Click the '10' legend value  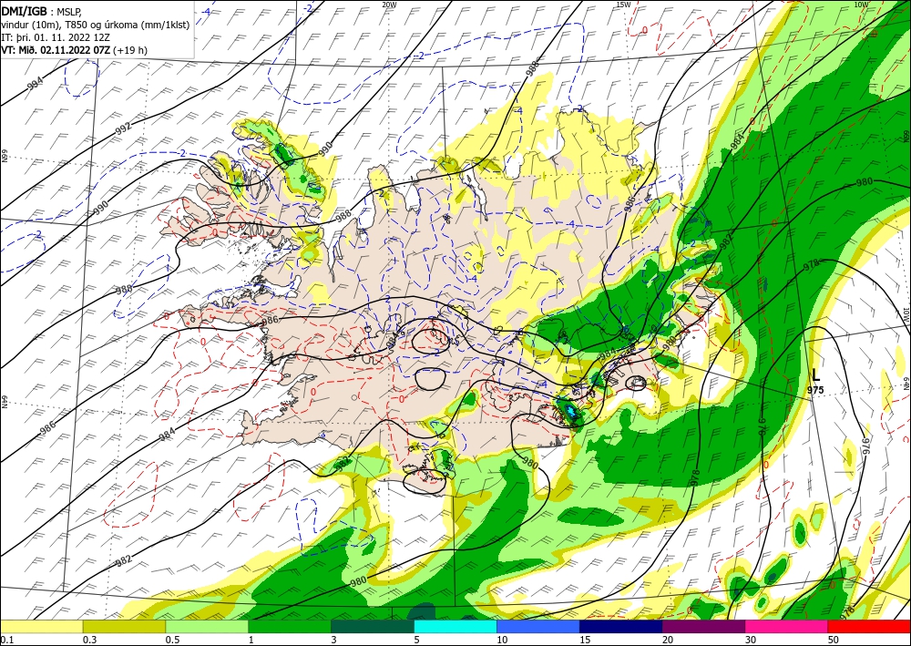point(502,641)
